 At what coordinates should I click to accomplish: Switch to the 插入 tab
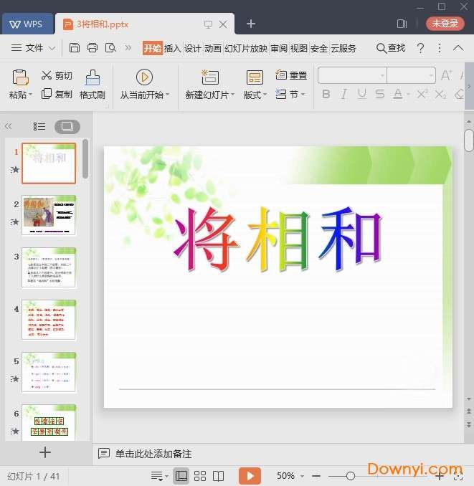172,48
